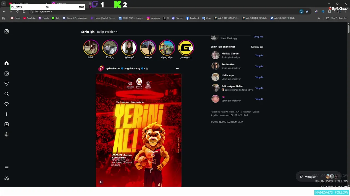Image resolution: width=350 pixels, height=196 pixels.
Task: Click the browser home button
Action: coord(24,11)
